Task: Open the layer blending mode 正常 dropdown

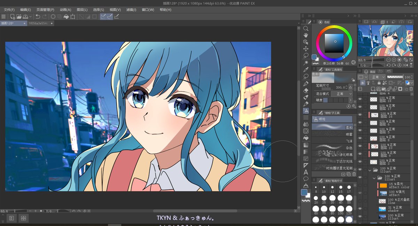Action: click(x=378, y=77)
